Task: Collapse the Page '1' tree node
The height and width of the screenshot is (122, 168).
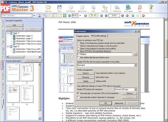Action: 8,33
